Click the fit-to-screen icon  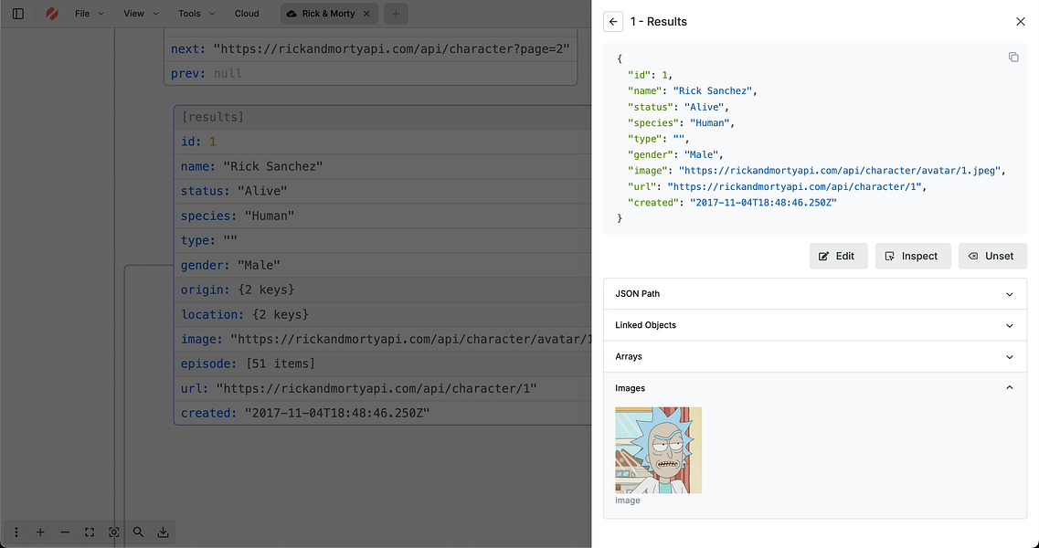90,532
